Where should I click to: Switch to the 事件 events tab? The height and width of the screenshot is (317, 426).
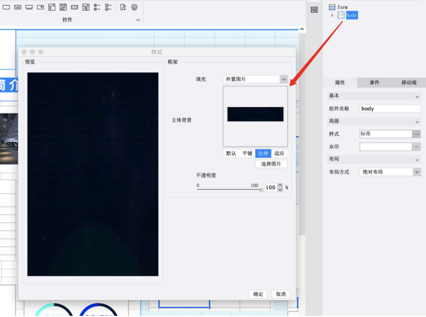pyautogui.click(x=375, y=82)
